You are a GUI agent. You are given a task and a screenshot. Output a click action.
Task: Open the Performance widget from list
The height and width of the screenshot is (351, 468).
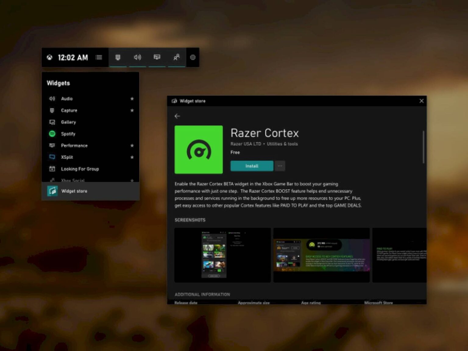pos(90,145)
